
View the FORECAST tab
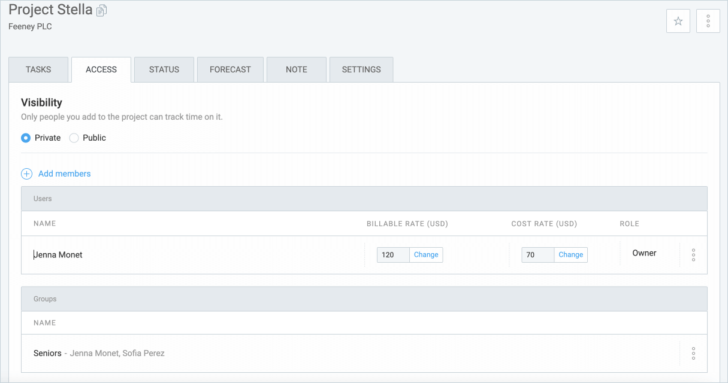230,69
